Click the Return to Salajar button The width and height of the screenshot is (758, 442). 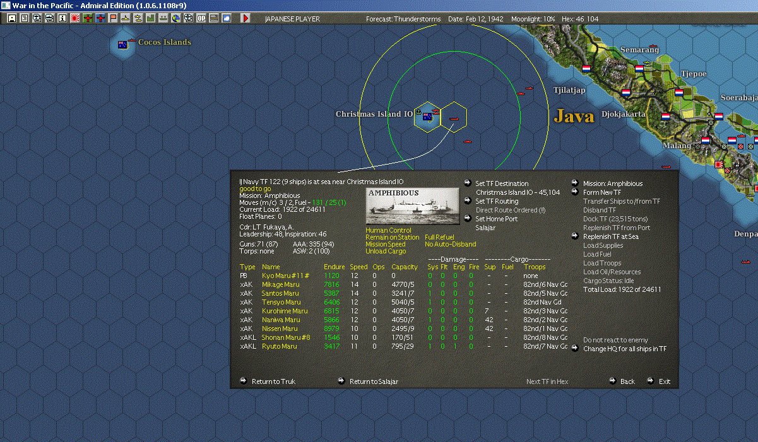point(374,381)
